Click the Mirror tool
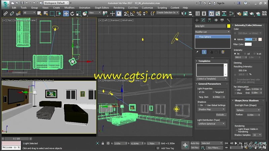 (184, 13)
